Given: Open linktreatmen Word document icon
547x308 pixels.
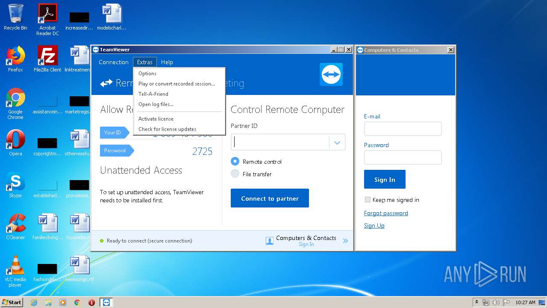Looking at the screenshot, I should point(79,59).
